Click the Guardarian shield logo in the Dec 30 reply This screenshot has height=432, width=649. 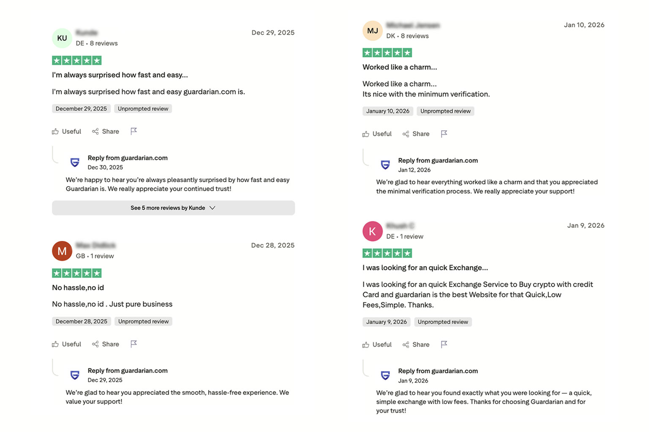point(75,162)
